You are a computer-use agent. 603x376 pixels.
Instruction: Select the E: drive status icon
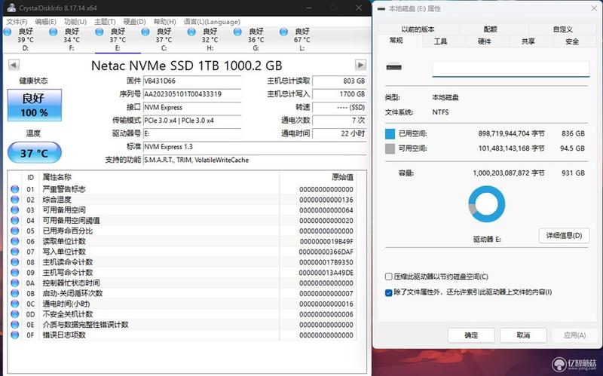click(99, 32)
